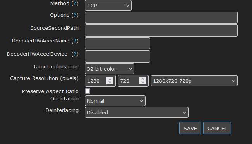
Task: Click the 'Orientation' label
Action: pos(64,98)
